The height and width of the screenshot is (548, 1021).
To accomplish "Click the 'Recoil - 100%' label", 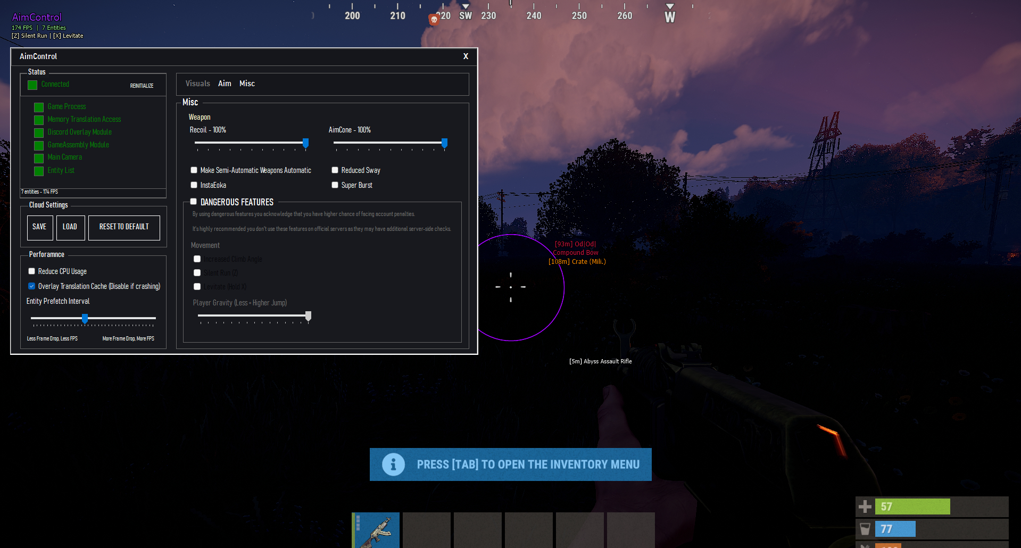I will 207,130.
